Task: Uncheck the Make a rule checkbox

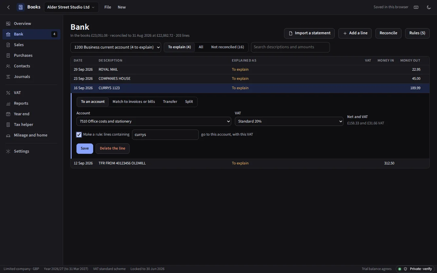Action: pos(79,135)
